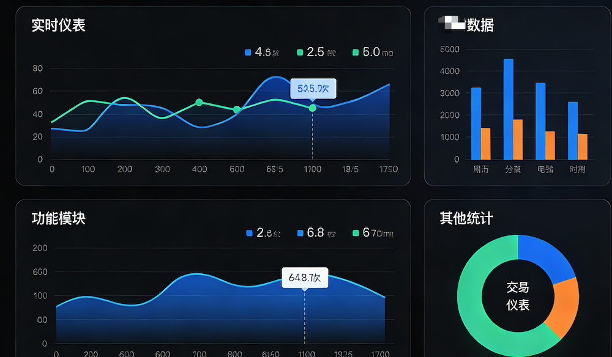Select the tallest orange bar in 数据 chart
This screenshot has width=612, height=357.
[x=518, y=139]
